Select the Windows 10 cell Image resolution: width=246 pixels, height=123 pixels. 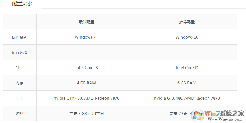pyautogui.click(x=187, y=37)
